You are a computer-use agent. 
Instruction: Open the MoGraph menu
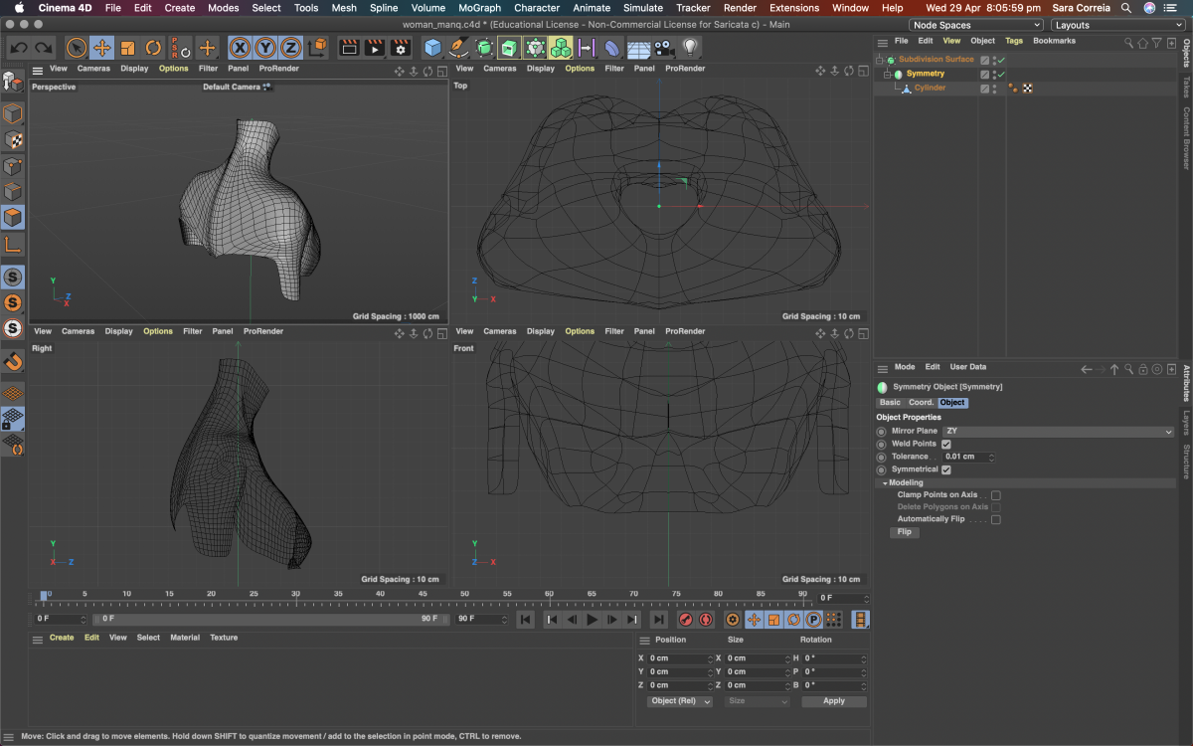(479, 8)
